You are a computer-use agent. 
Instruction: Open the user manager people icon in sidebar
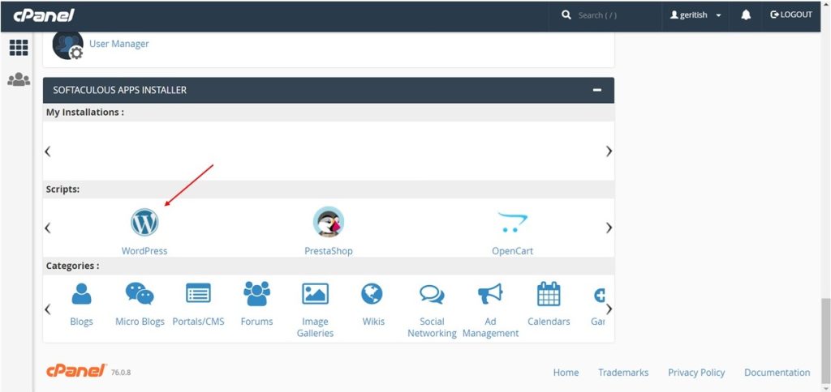[x=19, y=79]
